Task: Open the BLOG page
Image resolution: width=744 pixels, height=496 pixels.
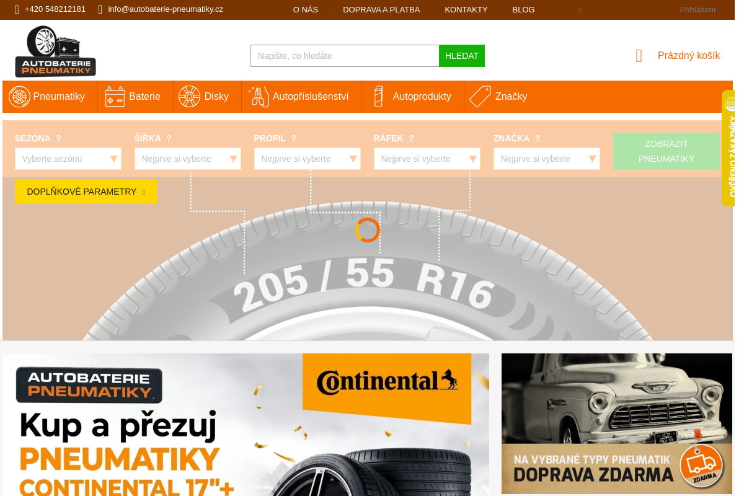Action: pos(524,10)
